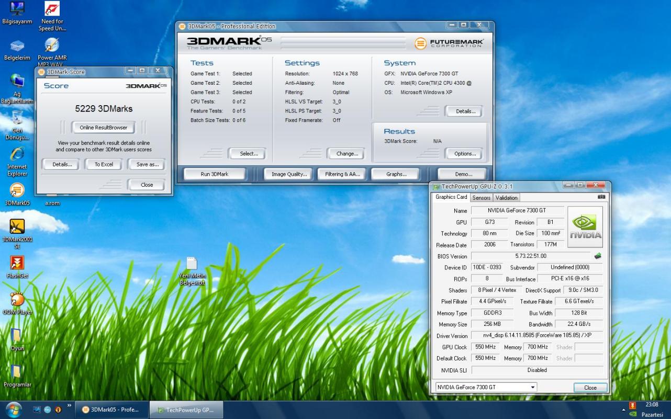The height and width of the screenshot is (419, 671).
Task: Open the Programlar folder on the desktop
Action: [17, 376]
